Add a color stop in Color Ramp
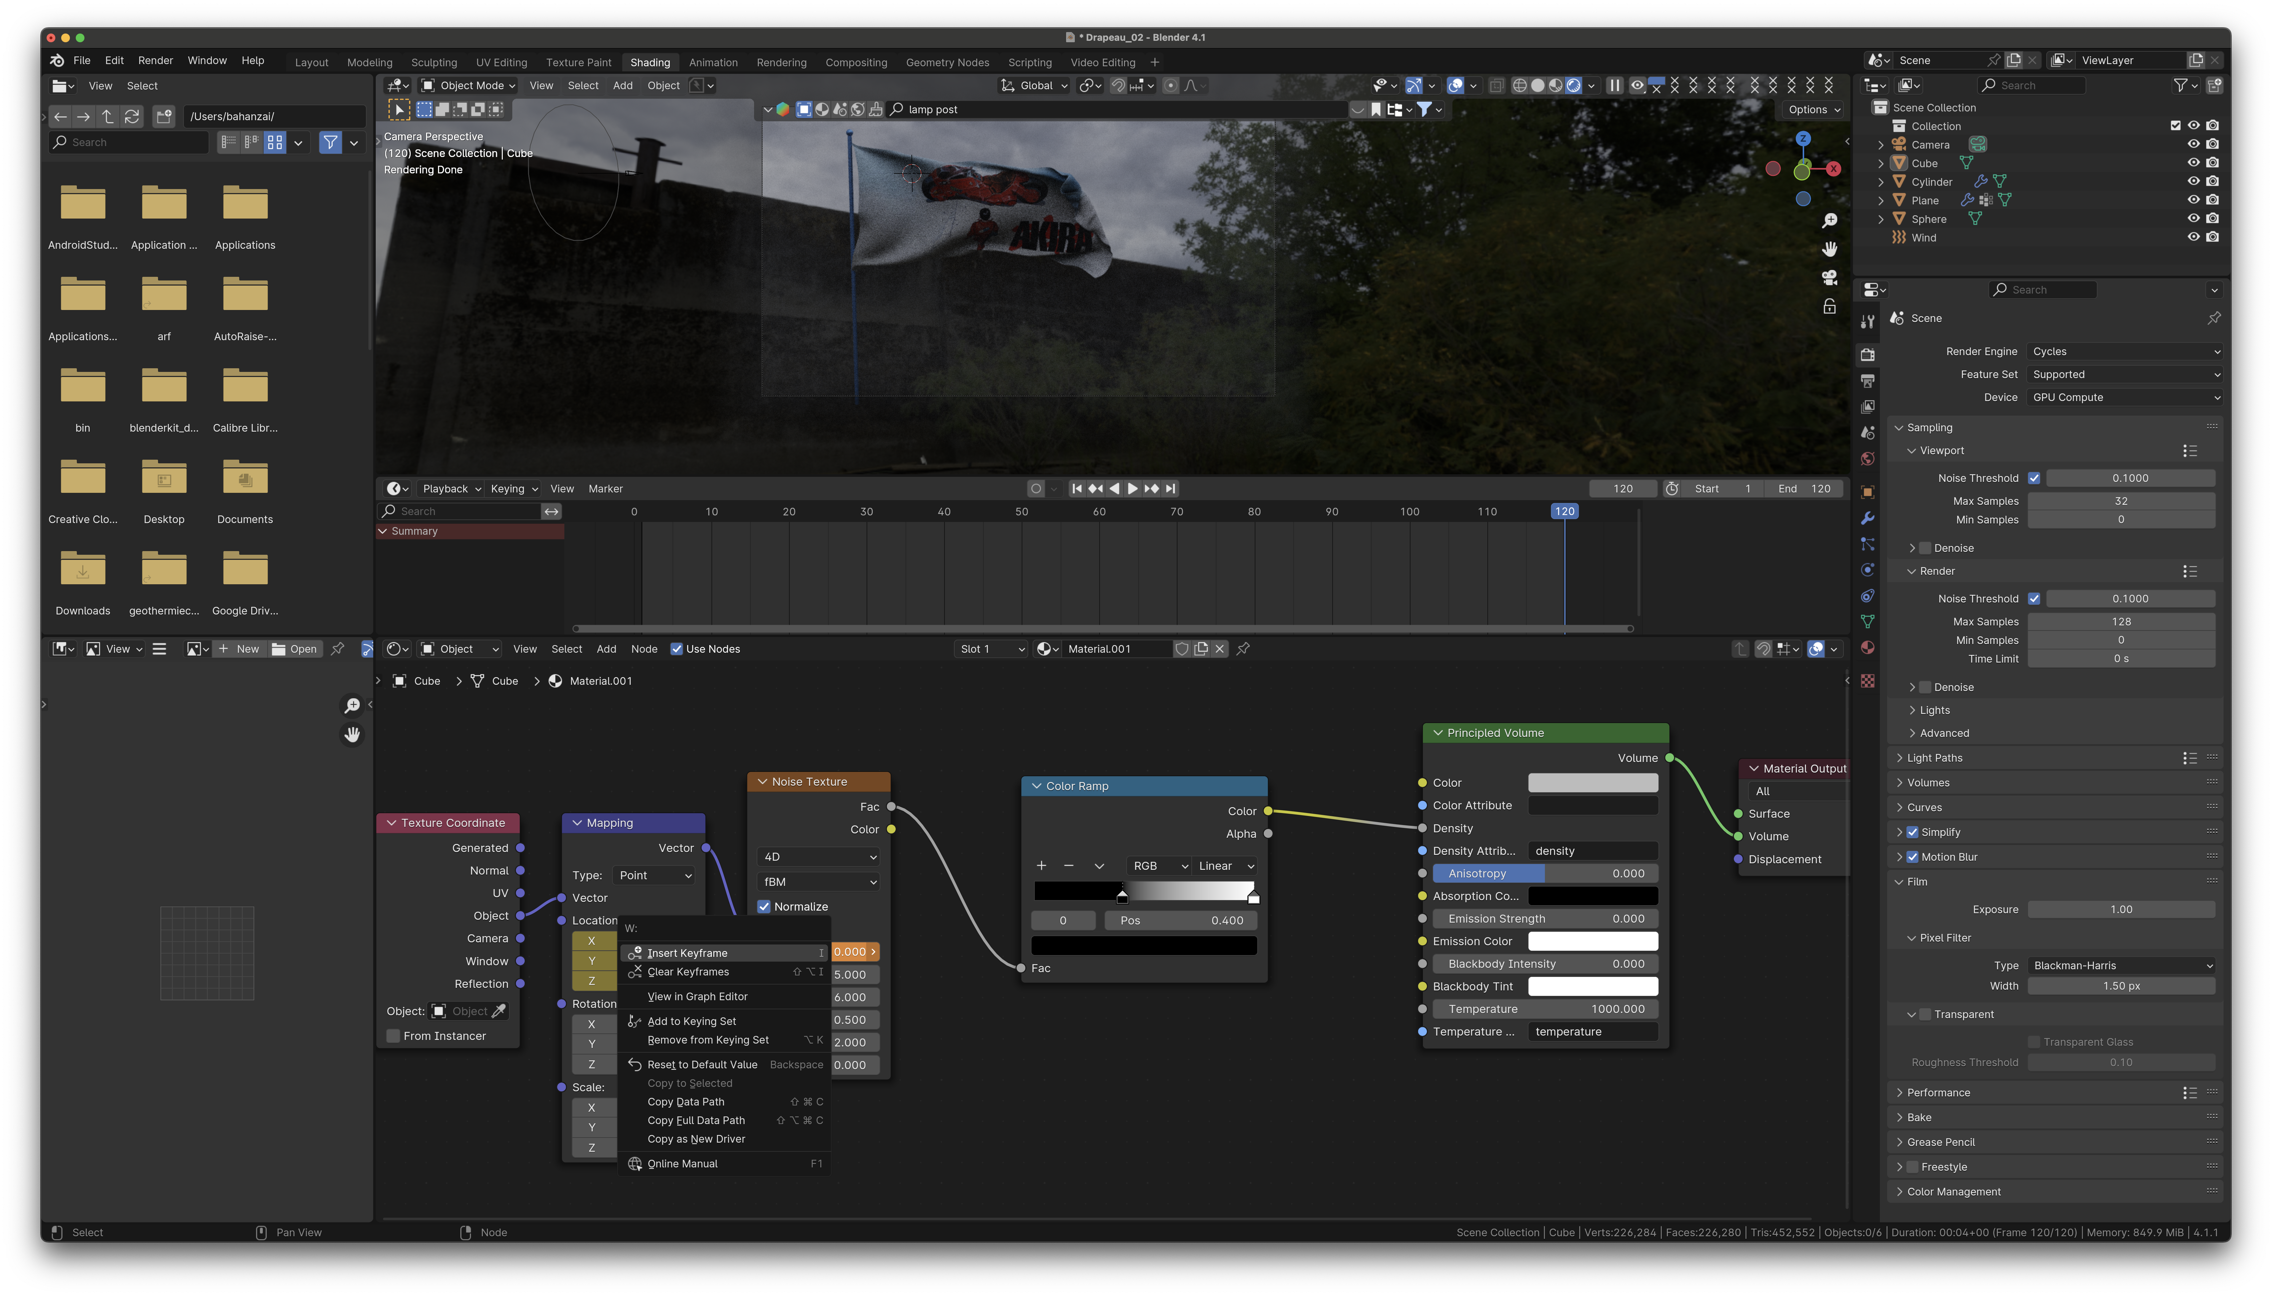 tap(1041, 866)
